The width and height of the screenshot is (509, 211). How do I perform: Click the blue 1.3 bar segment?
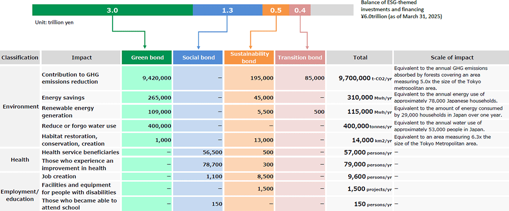228,10
